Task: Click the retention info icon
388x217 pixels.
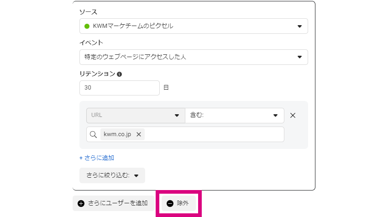Action: tap(119, 74)
